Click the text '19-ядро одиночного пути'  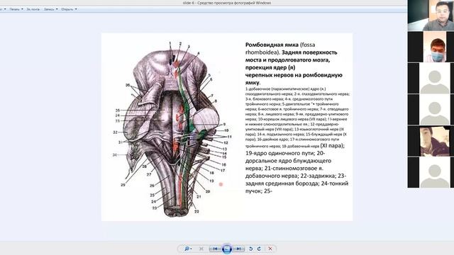[280, 153]
